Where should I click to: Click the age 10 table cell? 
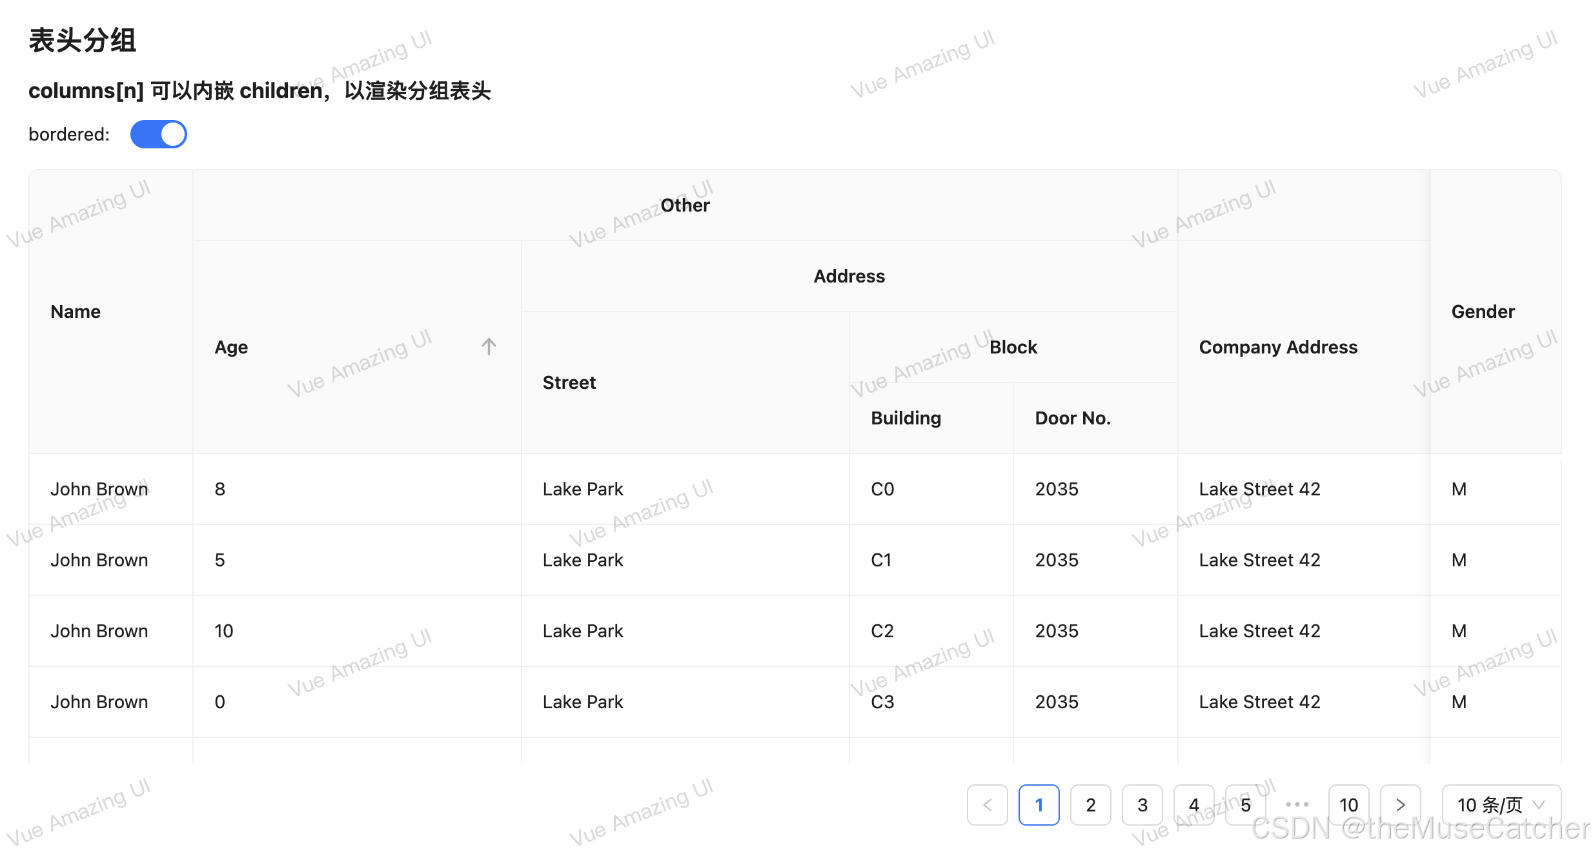click(x=224, y=631)
